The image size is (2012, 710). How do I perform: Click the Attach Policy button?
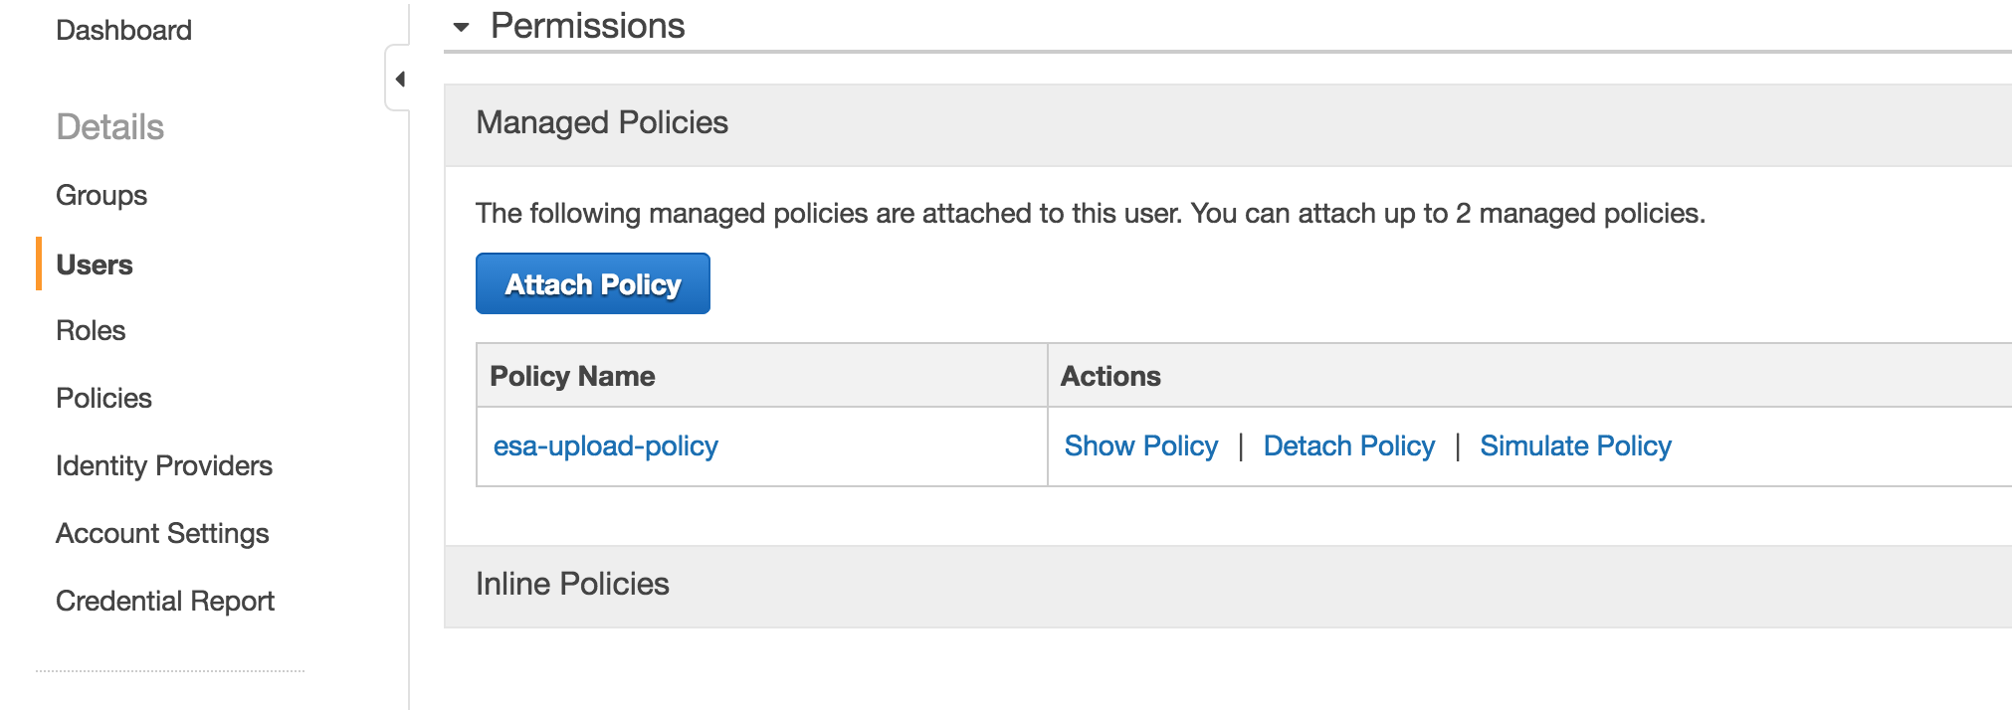593,283
